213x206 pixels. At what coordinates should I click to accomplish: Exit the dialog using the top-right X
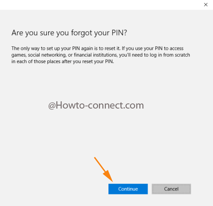pos(206,5)
